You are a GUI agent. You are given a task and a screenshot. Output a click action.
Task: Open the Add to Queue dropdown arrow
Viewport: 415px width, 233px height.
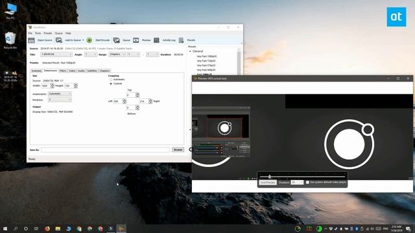(x=83, y=40)
